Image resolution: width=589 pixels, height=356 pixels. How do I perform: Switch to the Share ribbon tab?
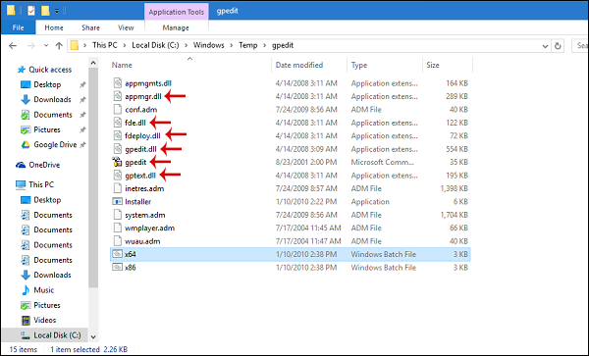point(90,27)
